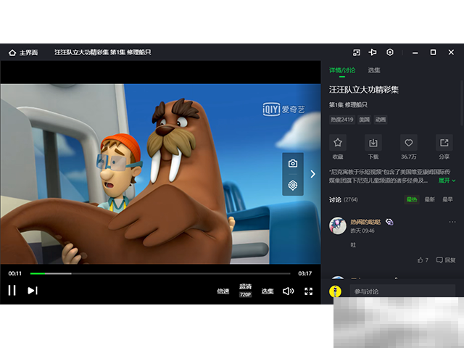
Task: Click 第1集 修理船只 subtitle text
Action: [x=348, y=104]
